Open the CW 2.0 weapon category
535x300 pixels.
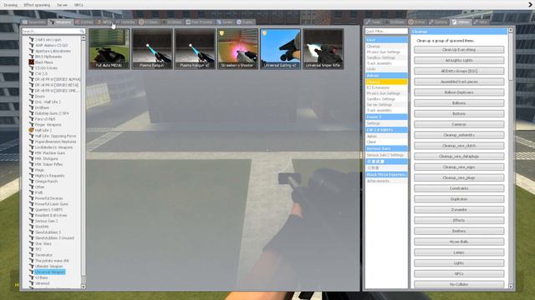(41, 73)
